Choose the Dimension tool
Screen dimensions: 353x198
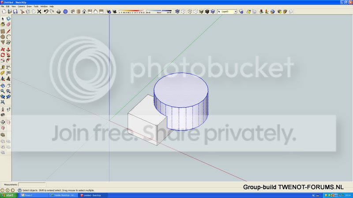point(8,68)
